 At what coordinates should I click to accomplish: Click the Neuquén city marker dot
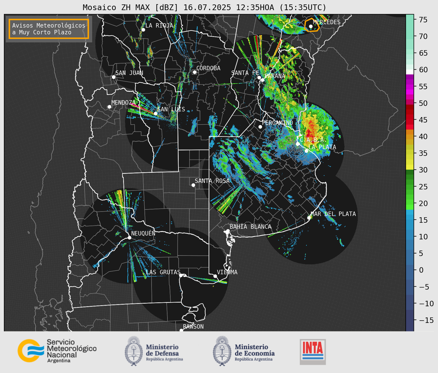129,238
